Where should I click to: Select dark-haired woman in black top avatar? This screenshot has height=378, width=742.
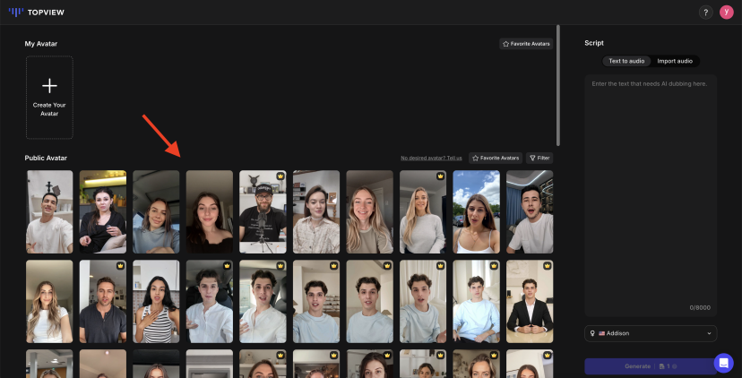tap(210, 212)
